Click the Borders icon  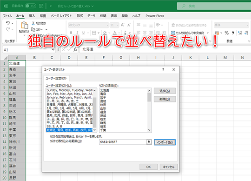[94, 33]
